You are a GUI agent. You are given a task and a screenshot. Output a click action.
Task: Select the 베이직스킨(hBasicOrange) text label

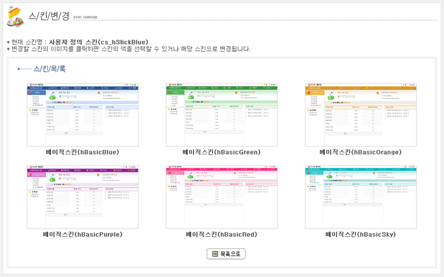[x=360, y=152]
